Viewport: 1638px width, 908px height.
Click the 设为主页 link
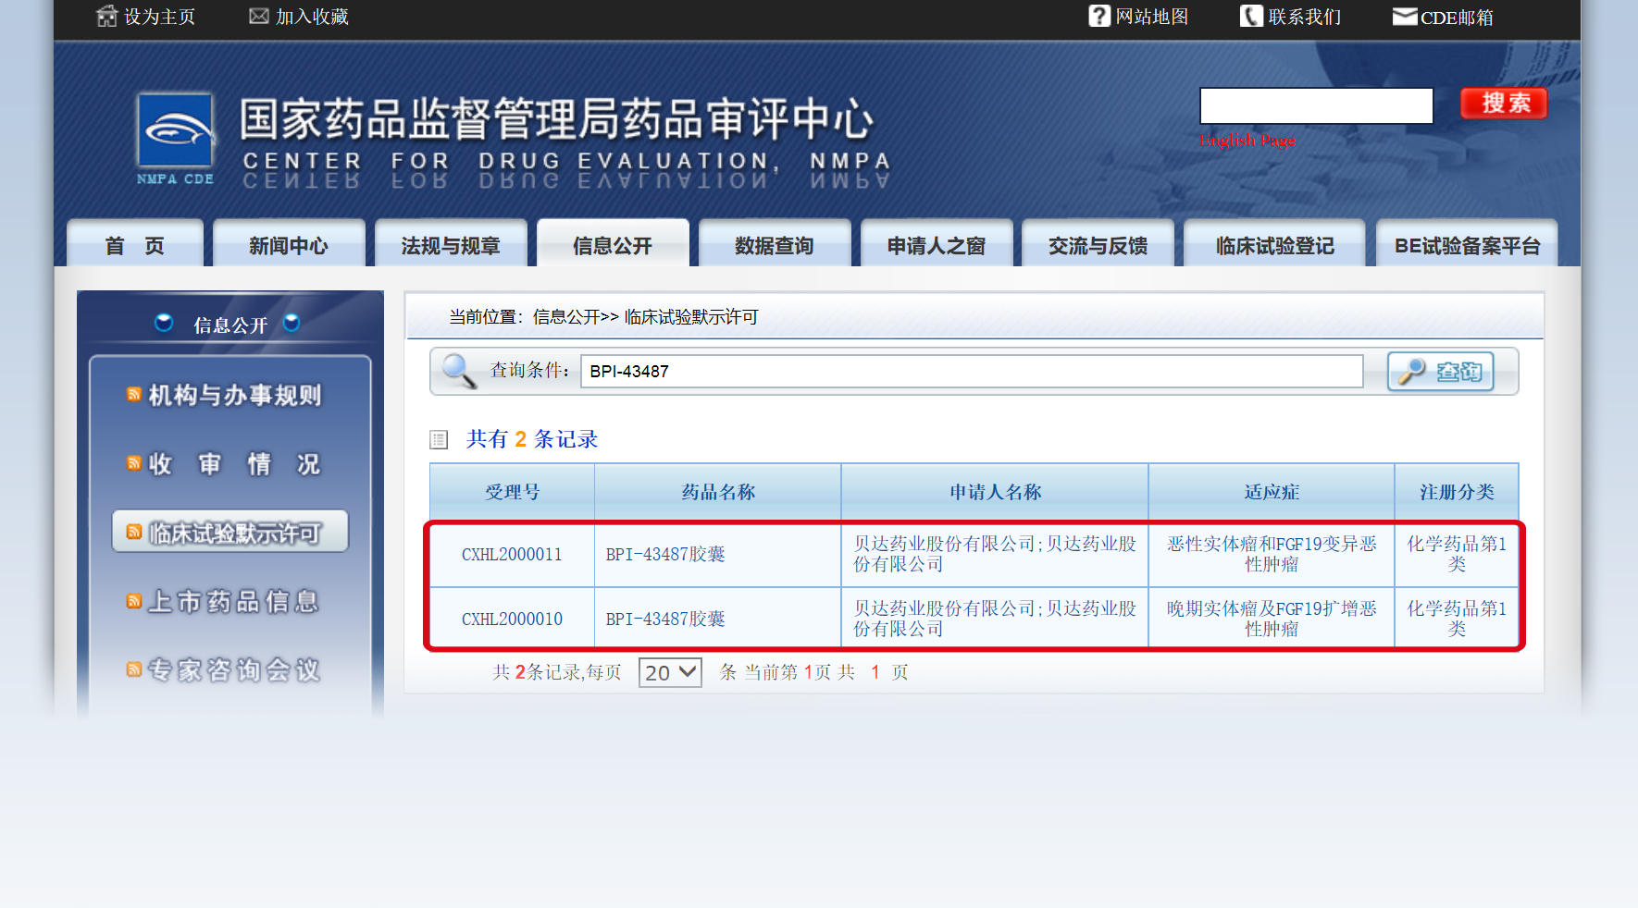pos(159,17)
